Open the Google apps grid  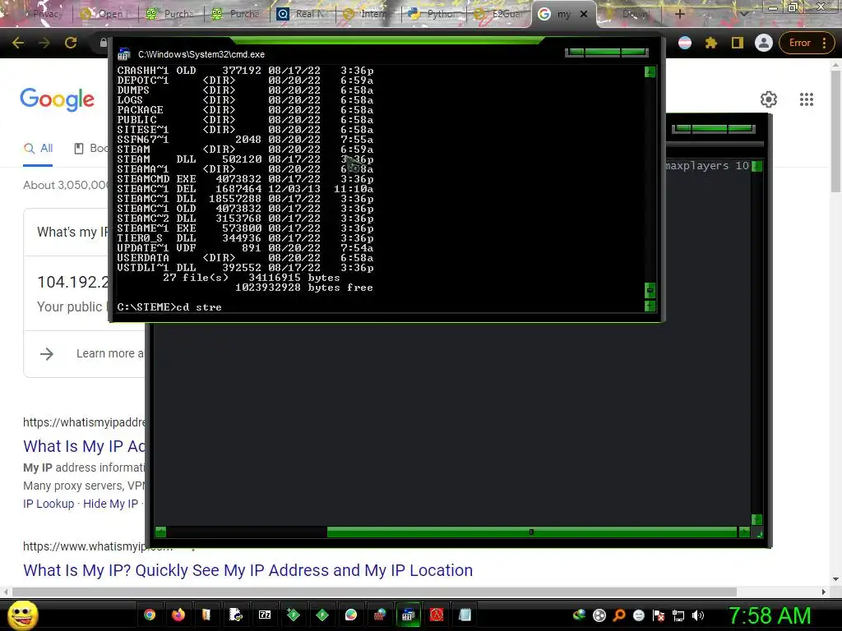[x=807, y=99]
